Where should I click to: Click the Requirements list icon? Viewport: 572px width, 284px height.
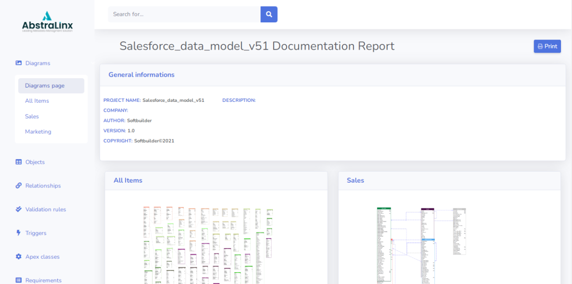tap(18, 280)
